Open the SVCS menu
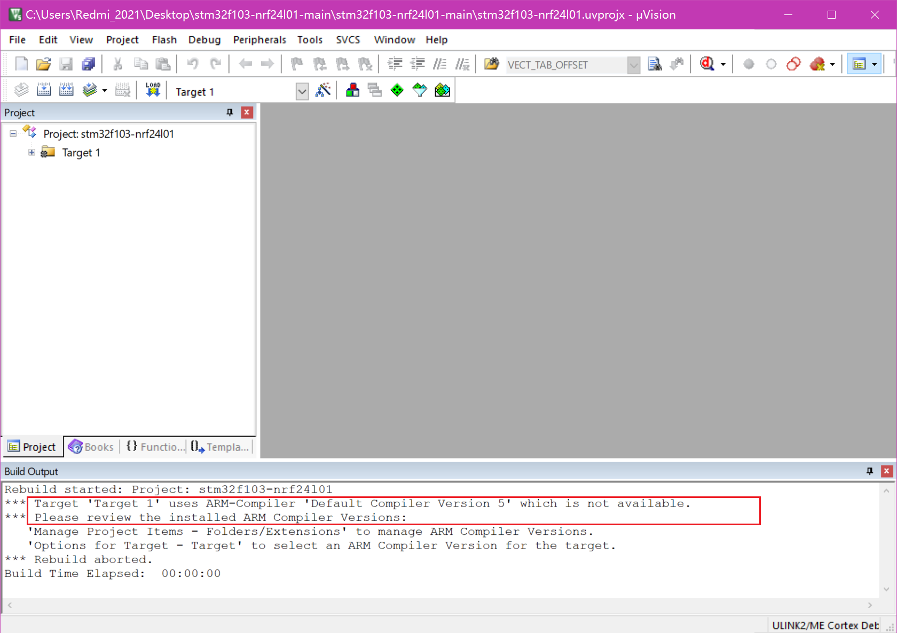Screen dimensions: 897x633 pos(348,39)
